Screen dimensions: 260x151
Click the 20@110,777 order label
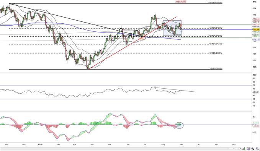point(181,1)
